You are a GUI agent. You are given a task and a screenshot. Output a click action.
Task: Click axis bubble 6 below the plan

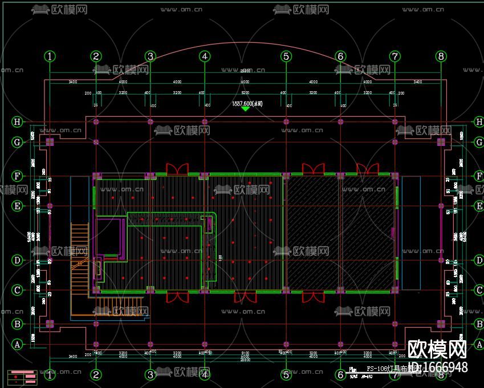[340, 375]
